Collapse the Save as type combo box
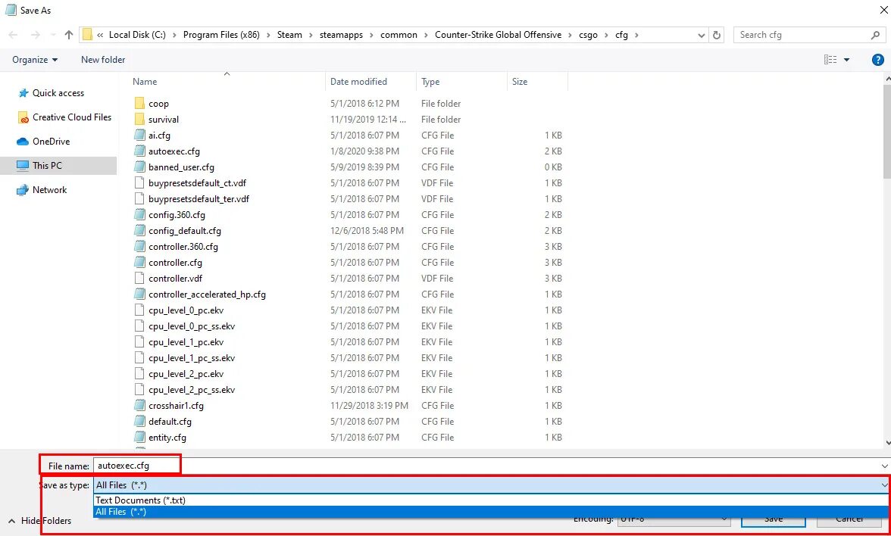 pos(884,485)
